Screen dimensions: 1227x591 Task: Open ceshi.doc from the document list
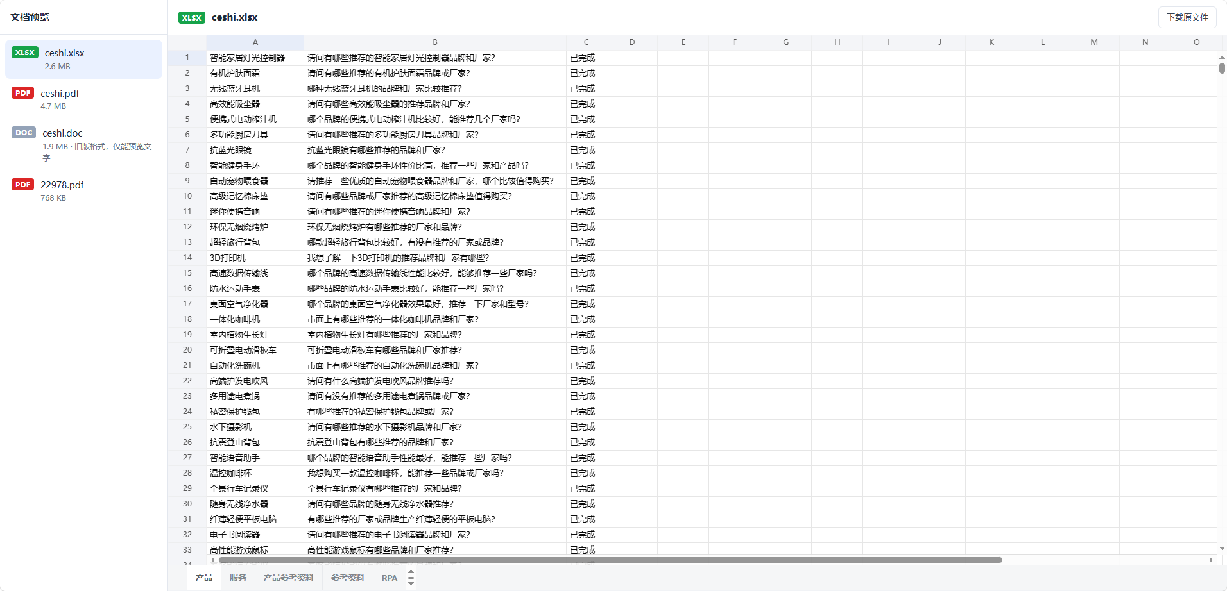pyautogui.click(x=83, y=146)
